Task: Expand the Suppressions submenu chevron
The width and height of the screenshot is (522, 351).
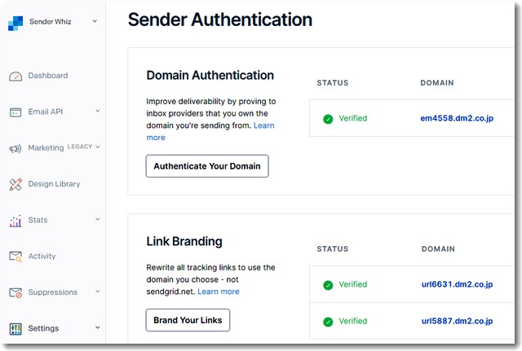Action: coord(98,292)
